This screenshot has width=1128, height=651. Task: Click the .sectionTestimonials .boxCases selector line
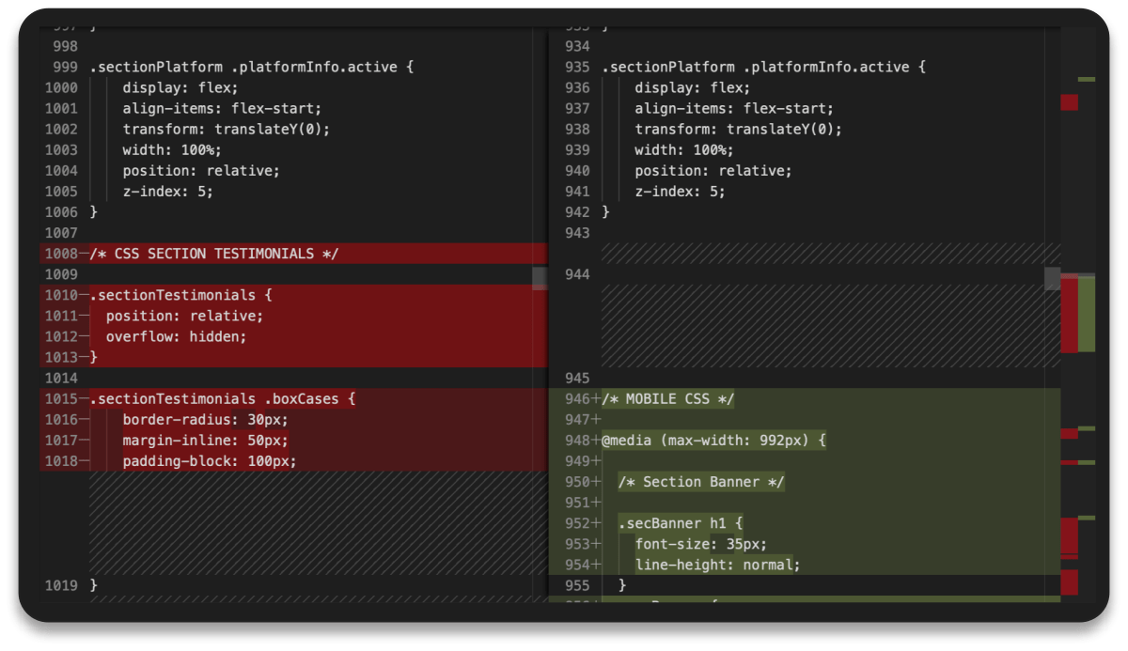pyautogui.click(x=223, y=399)
